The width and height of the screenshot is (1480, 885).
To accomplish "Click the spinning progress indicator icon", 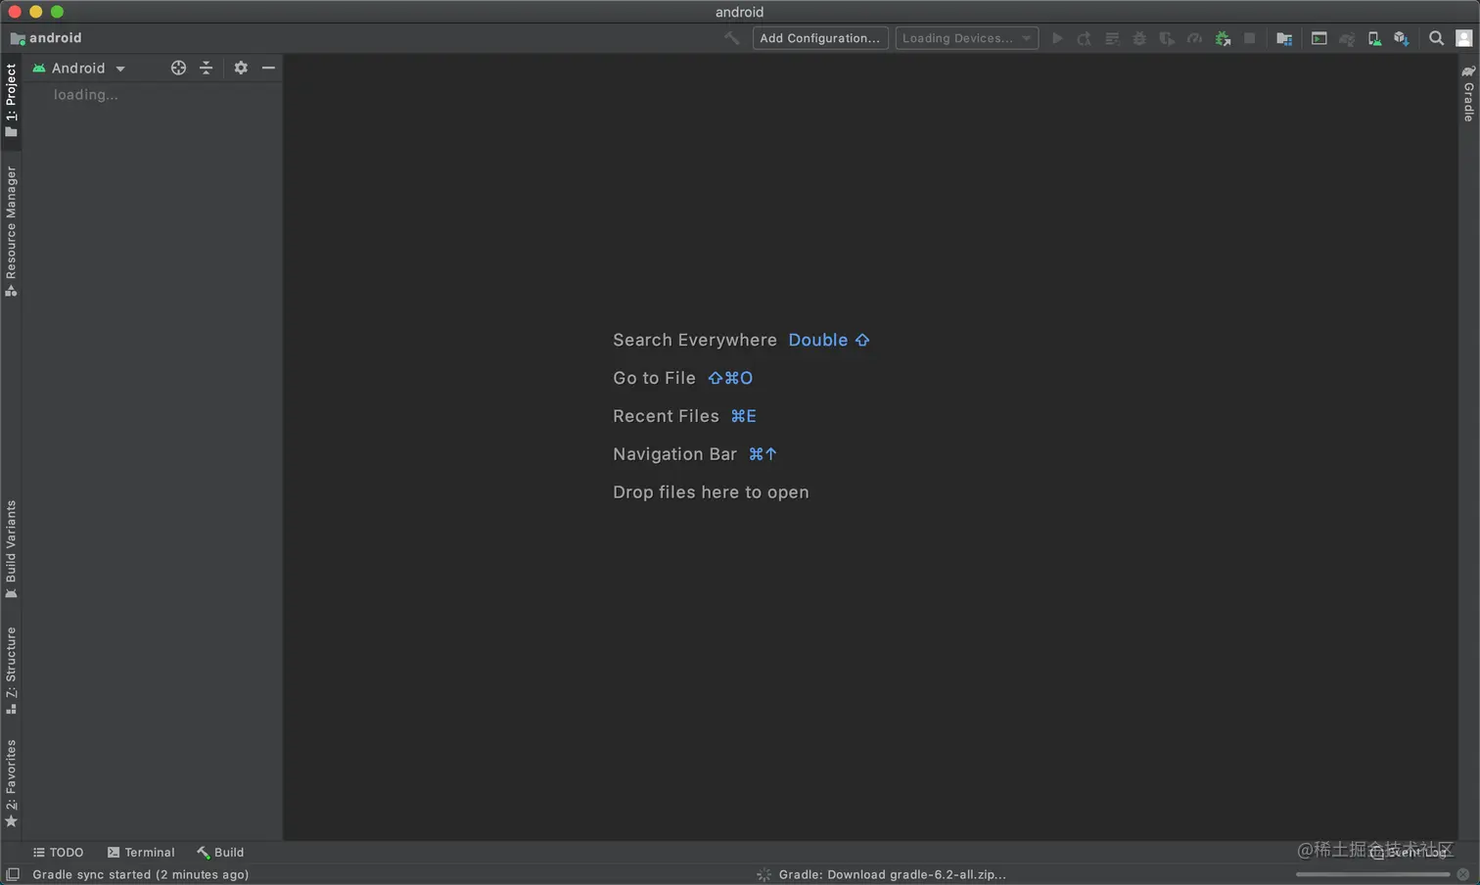I will coord(764,874).
